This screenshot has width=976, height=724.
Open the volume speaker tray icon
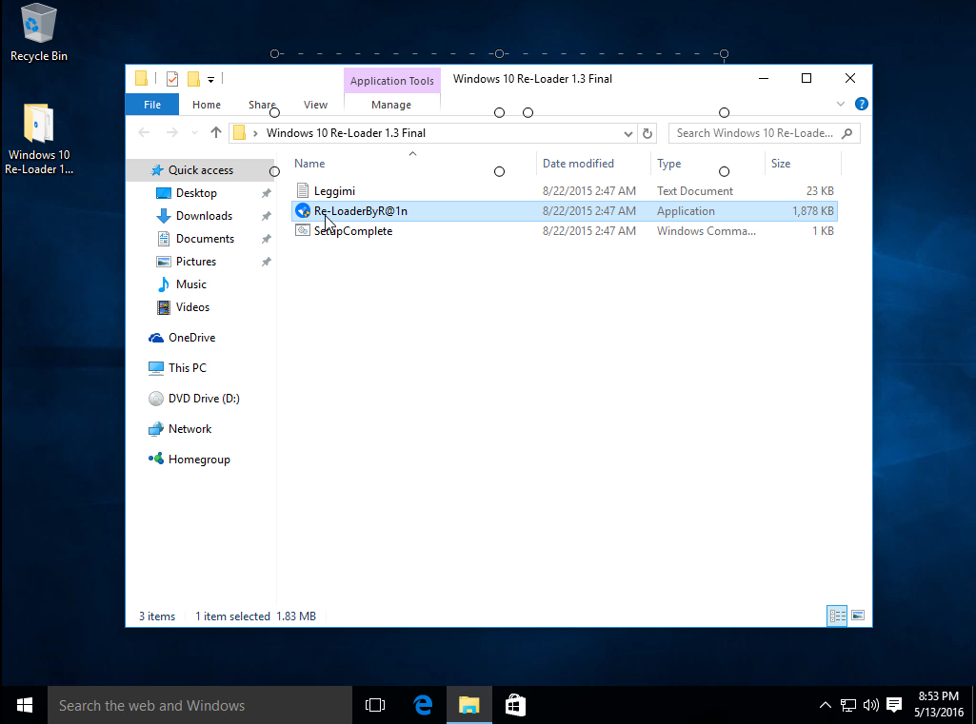(x=871, y=705)
